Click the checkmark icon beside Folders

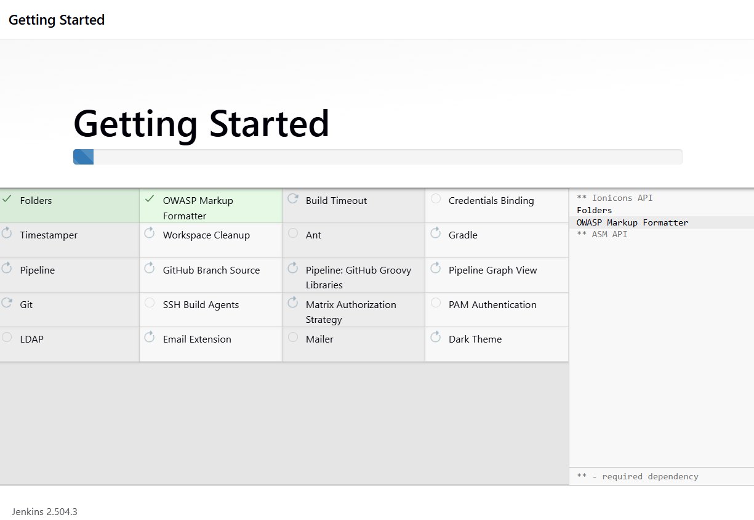pyautogui.click(x=7, y=199)
